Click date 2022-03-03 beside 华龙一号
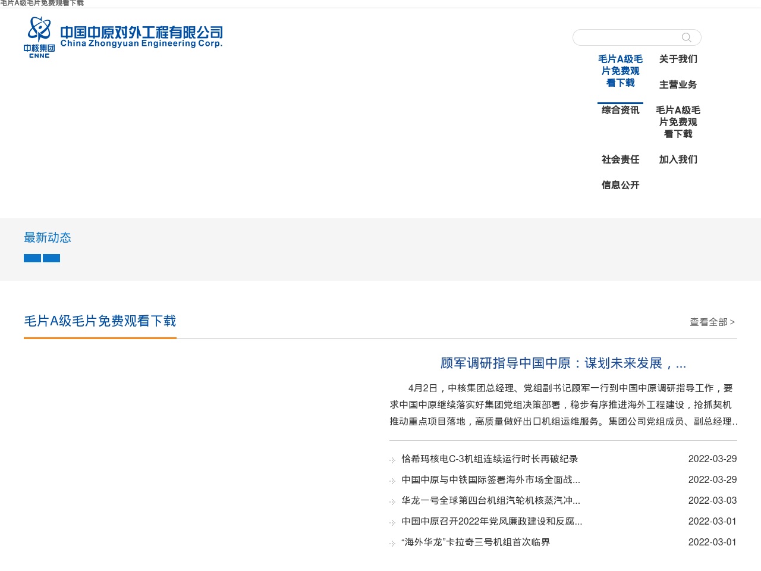This screenshot has height=571, width=761. pyautogui.click(x=712, y=500)
